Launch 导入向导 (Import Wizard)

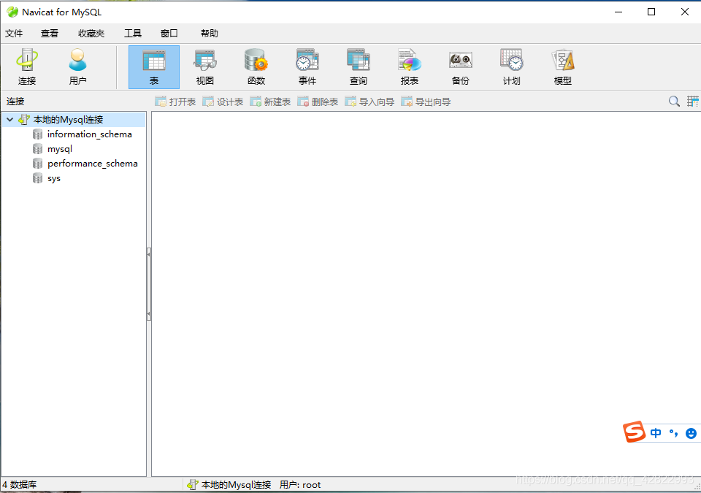click(x=369, y=102)
